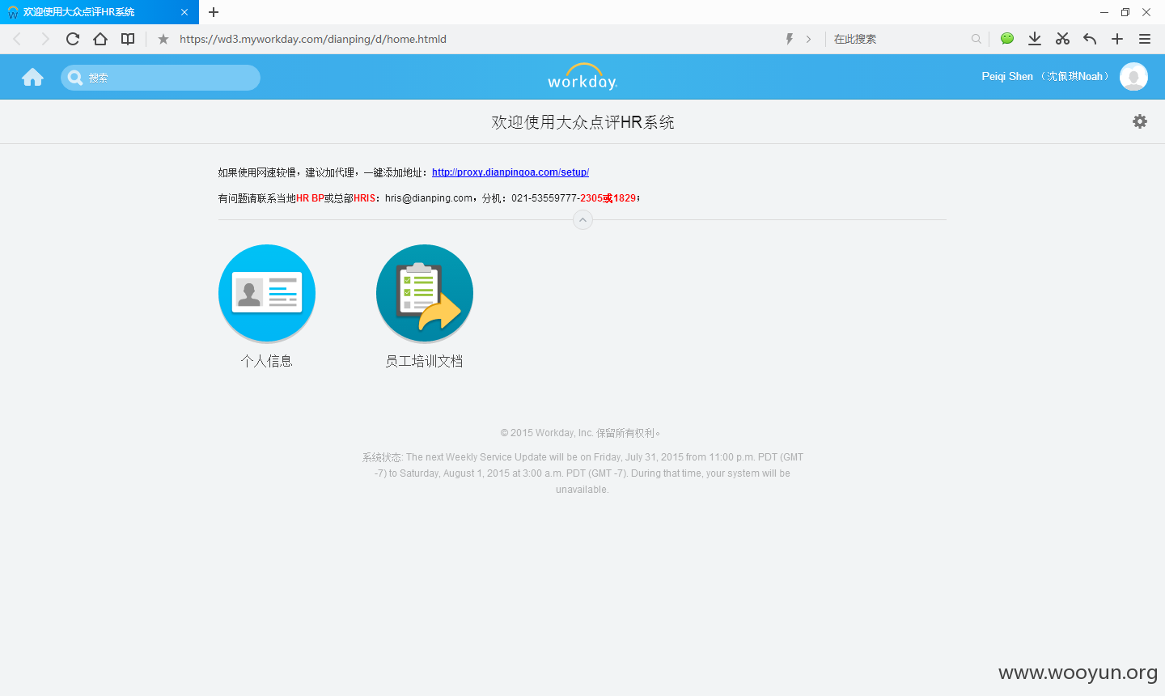Restore down the browser window
The image size is (1165, 696).
1125,12
